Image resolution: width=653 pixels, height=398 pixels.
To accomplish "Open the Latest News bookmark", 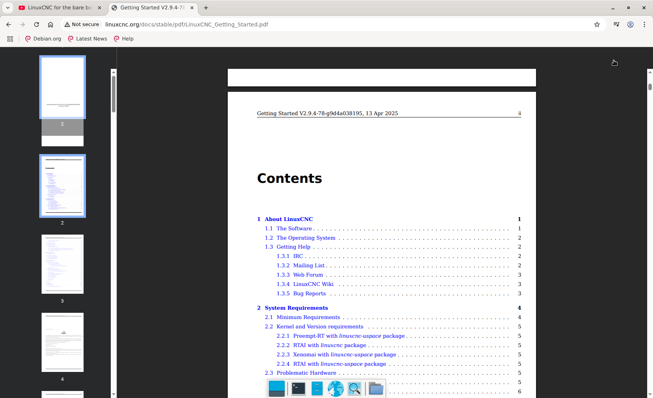I will point(87,39).
